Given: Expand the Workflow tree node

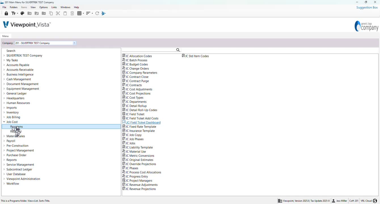Looking at the screenshot, I should point(4,184).
